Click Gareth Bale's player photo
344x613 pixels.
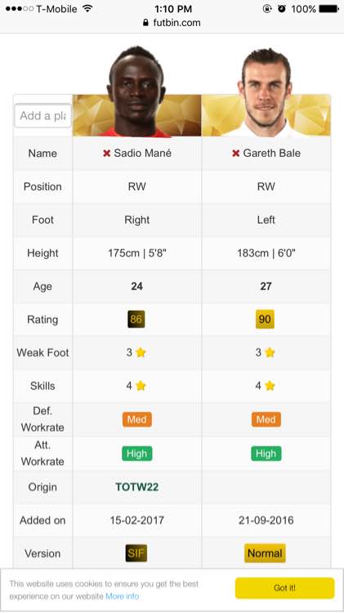click(x=266, y=92)
